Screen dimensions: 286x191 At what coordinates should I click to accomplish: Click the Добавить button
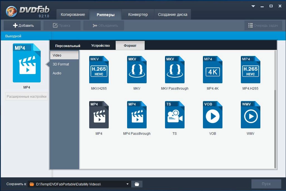coord(22,26)
